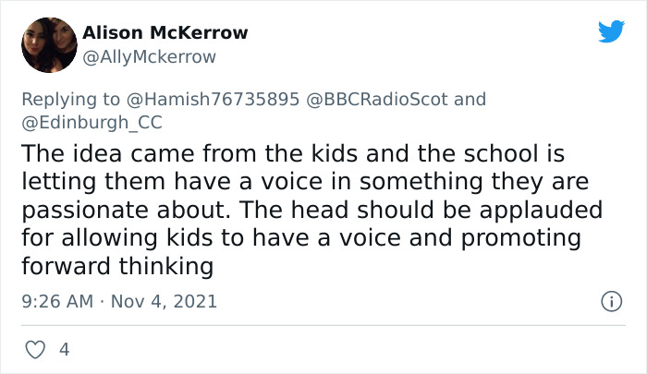Screen dimensions: 647x374
Task: Open the tweet info icon
Action: (610, 301)
